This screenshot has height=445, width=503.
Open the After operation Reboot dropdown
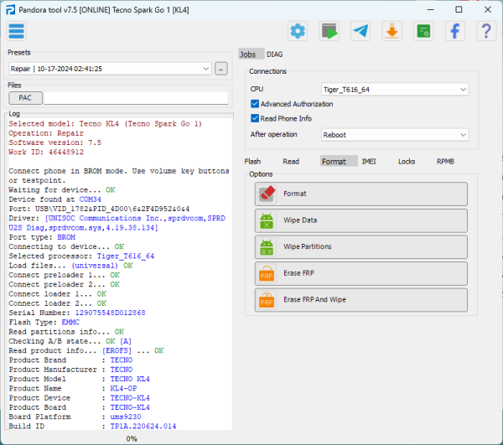tap(395, 135)
